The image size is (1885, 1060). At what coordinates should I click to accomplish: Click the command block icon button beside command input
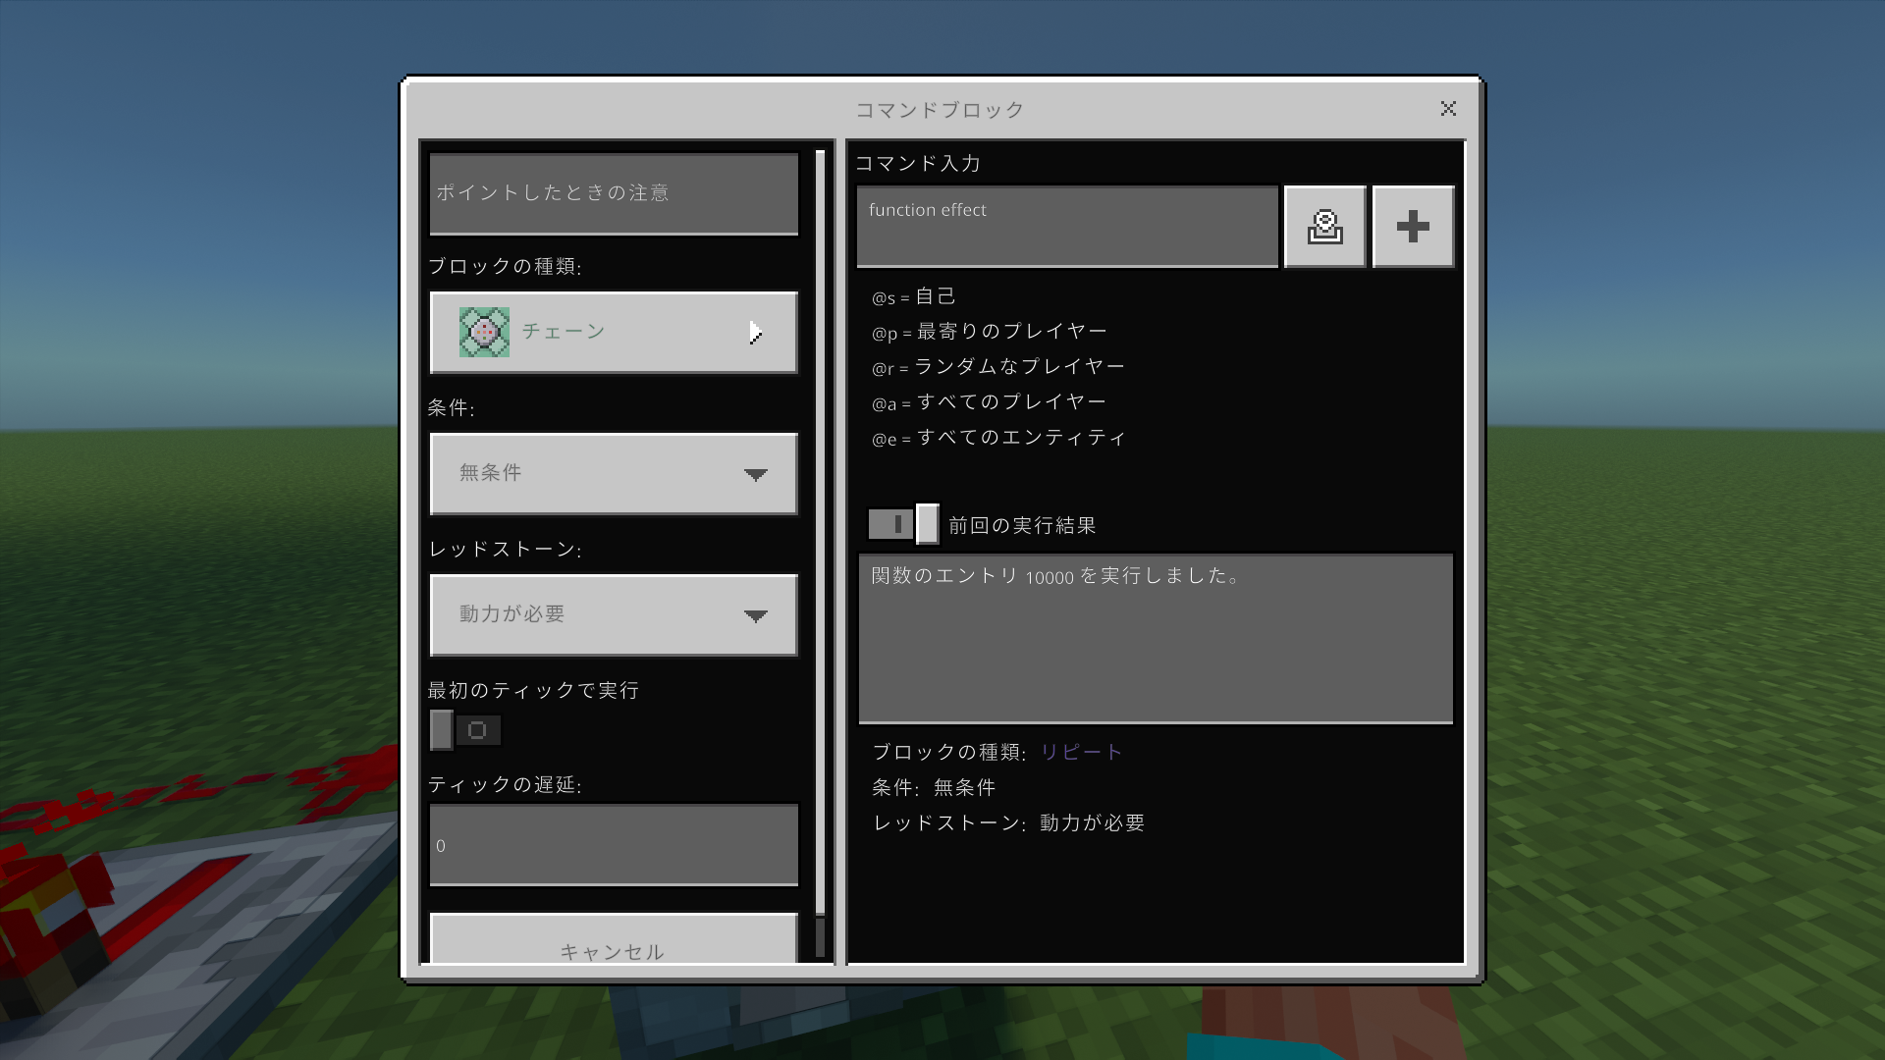pos(1324,227)
